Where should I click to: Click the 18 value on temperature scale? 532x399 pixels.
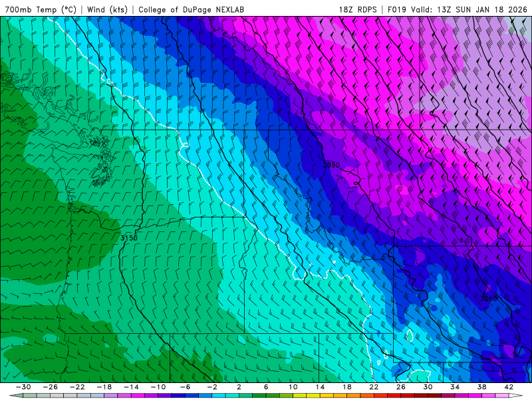click(x=346, y=387)
